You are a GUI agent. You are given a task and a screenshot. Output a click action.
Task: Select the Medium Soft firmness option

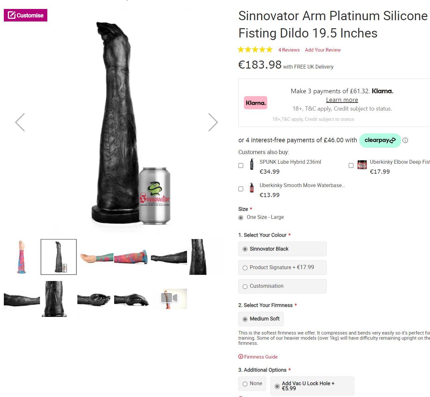(245, 319)
